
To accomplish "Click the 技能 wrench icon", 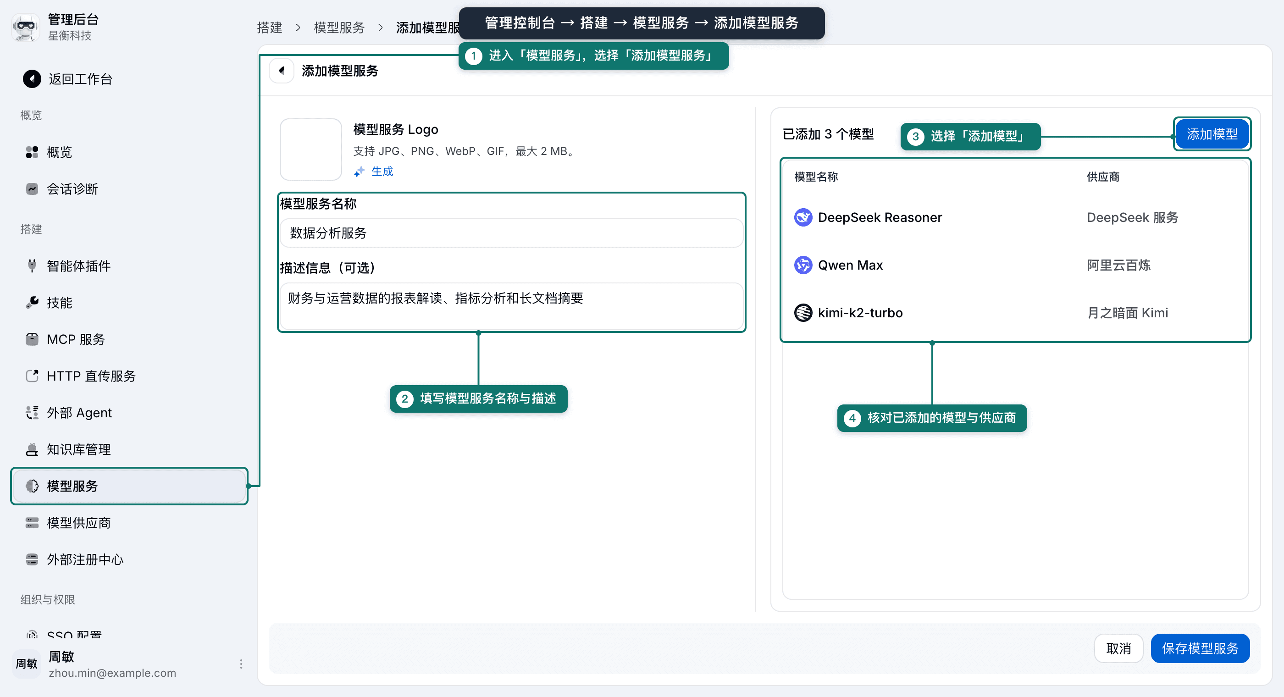I will click(32, 303).
